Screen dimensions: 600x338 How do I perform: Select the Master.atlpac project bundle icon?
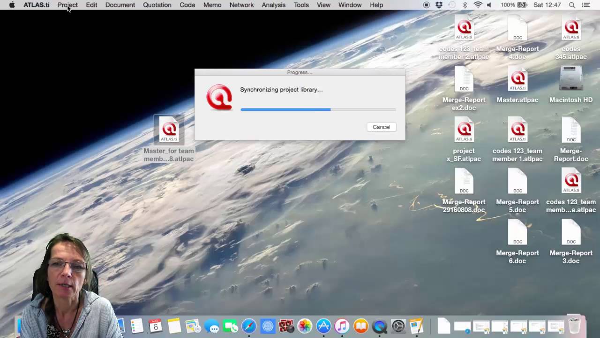pos(517,80)
